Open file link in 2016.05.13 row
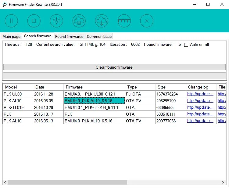Screen dimensions: 229x188 coord(222,121)
